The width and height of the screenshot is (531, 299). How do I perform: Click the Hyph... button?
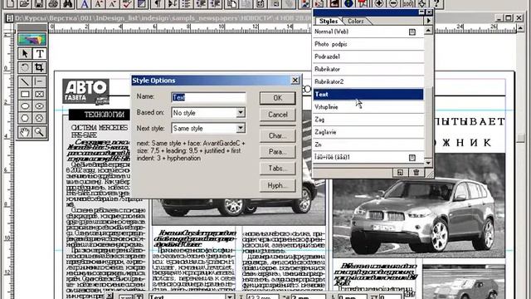[278, 185]
